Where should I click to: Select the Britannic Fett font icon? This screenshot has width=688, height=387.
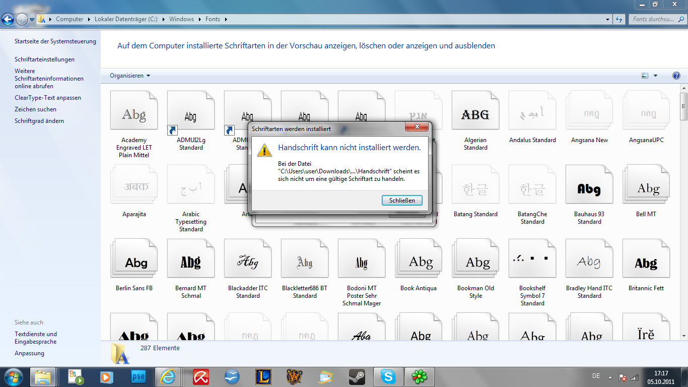point(646,263)
